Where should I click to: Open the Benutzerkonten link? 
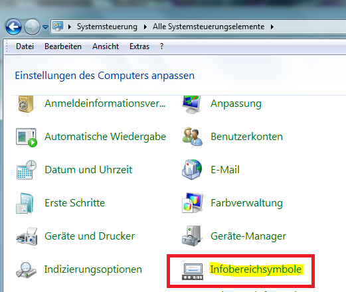click(x=246, y=137)
